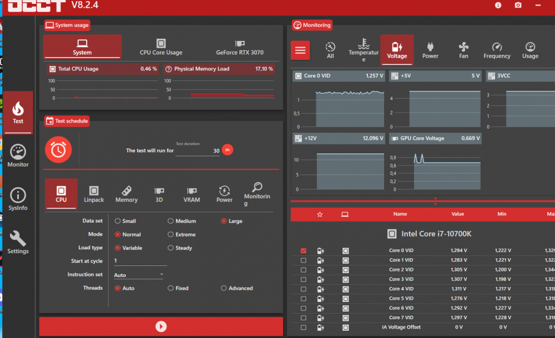Show Fan monitoring sensors

coord(463,50)
